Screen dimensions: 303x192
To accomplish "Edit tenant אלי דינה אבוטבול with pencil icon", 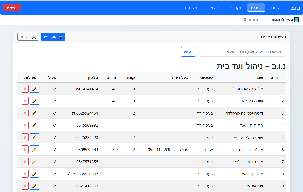I will 34,89.
